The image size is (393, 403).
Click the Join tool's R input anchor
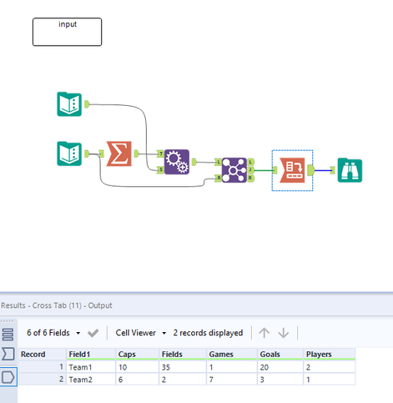click(218, 178)
